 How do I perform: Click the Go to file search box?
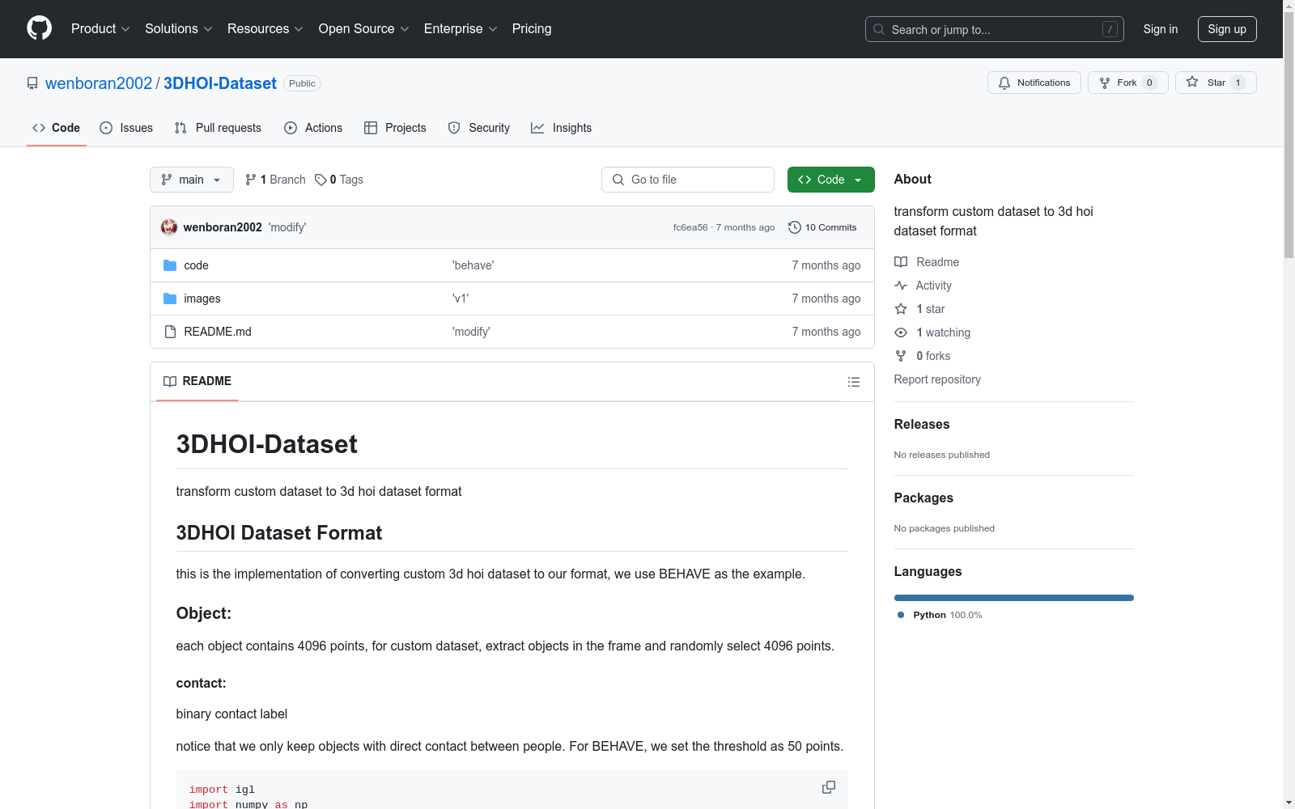pyautogui.click(x=688, y=180)
